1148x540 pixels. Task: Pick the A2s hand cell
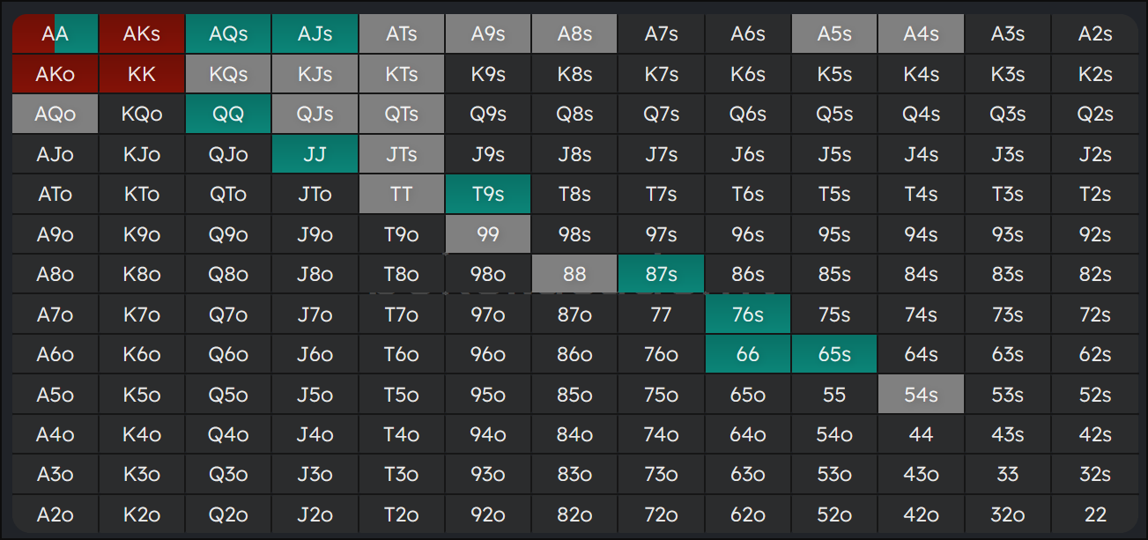click(x=1094, y=34)
